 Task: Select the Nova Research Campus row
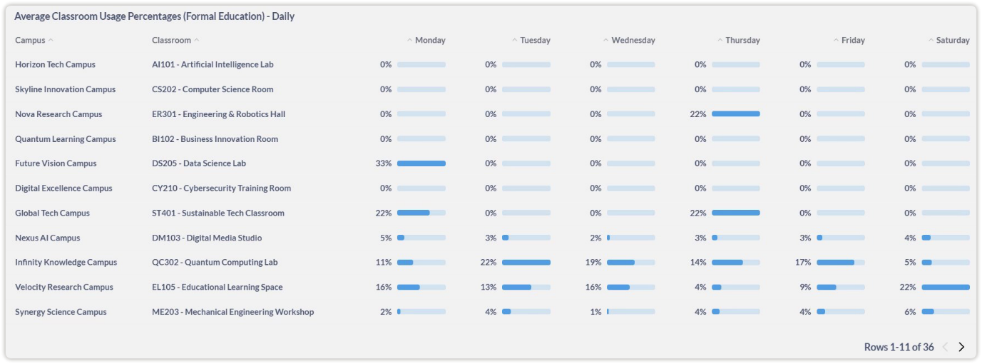(x=58, y=114)
